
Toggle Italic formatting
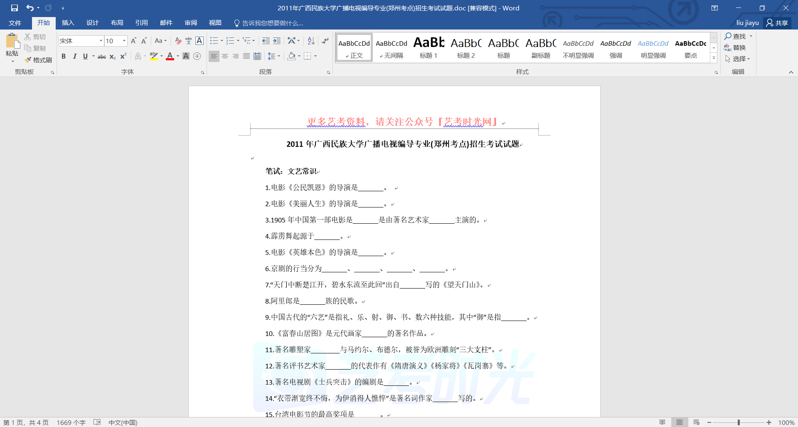pos(75,57)
